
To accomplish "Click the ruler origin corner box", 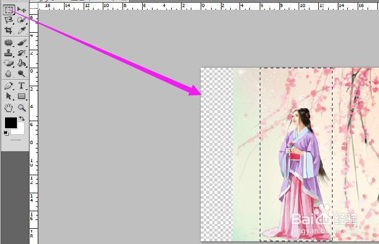I will [34, 6].
